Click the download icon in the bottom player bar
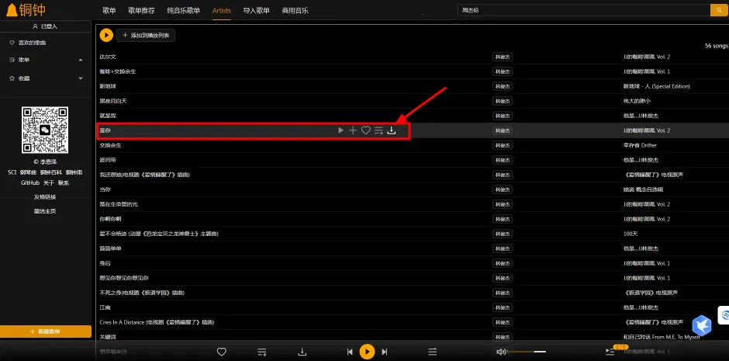The image size is (729, 361). (x=302, y=352)
